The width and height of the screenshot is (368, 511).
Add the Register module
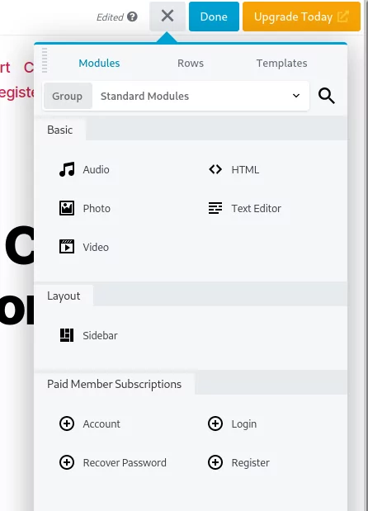pyautogui.click(x=239, y=462)
